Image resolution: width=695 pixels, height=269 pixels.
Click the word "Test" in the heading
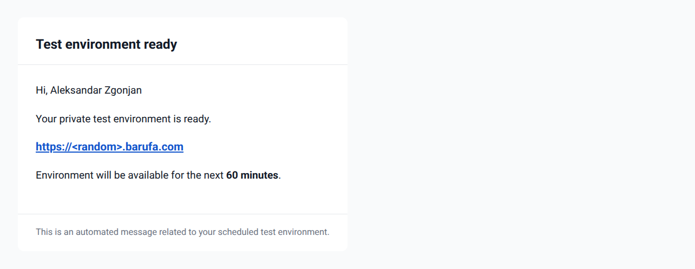[49, 44]
